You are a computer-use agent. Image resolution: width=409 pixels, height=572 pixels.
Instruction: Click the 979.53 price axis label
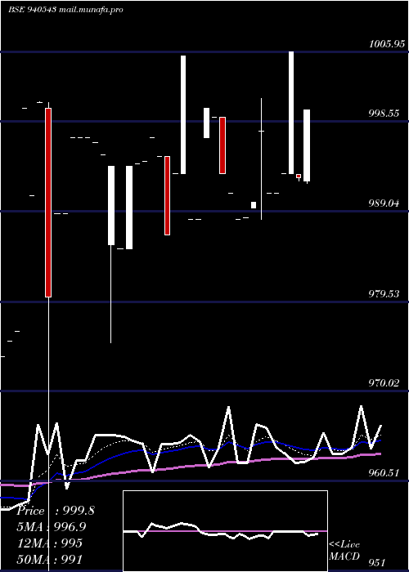(384, 293)
